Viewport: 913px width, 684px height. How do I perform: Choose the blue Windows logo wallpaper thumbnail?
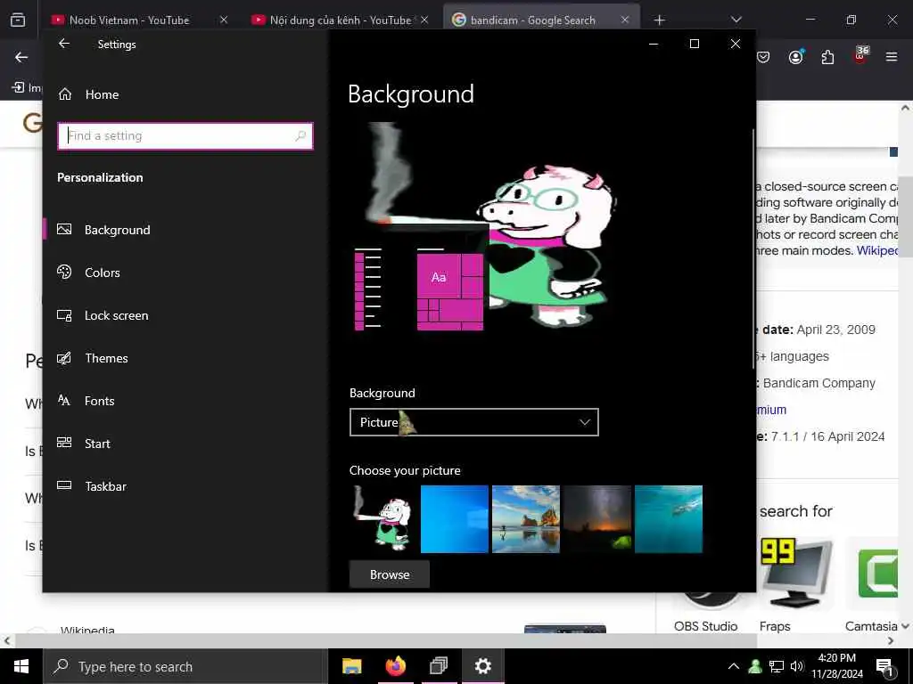454,519
